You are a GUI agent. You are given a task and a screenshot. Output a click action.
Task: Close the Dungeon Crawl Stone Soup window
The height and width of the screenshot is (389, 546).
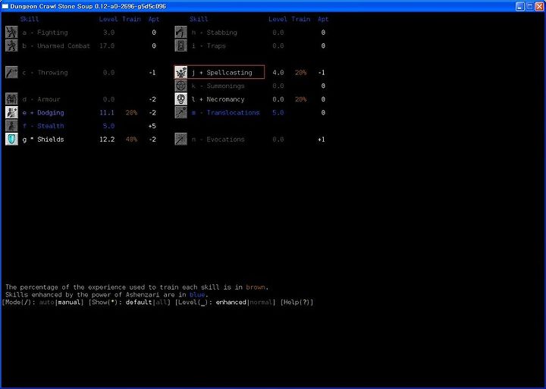(539, 6)
